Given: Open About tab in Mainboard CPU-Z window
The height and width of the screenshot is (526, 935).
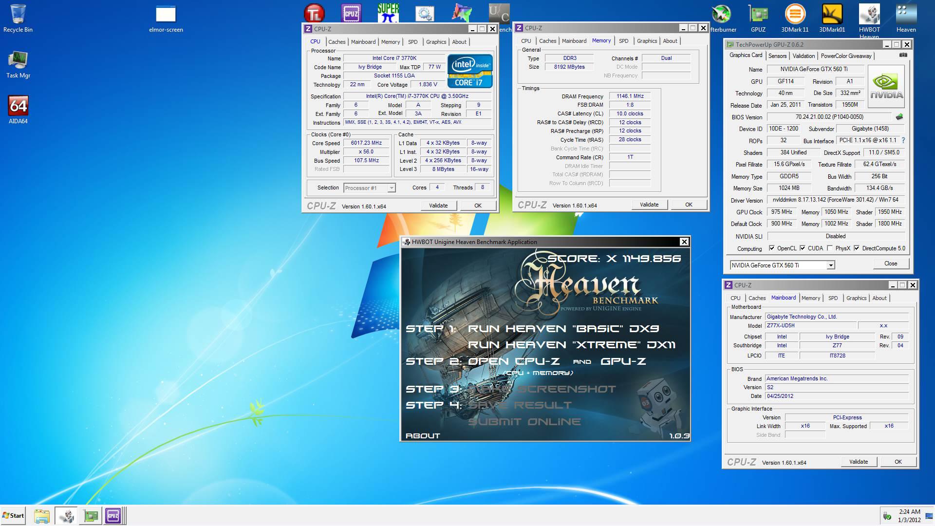Looking at the screenshot, I should coord(879,298).
